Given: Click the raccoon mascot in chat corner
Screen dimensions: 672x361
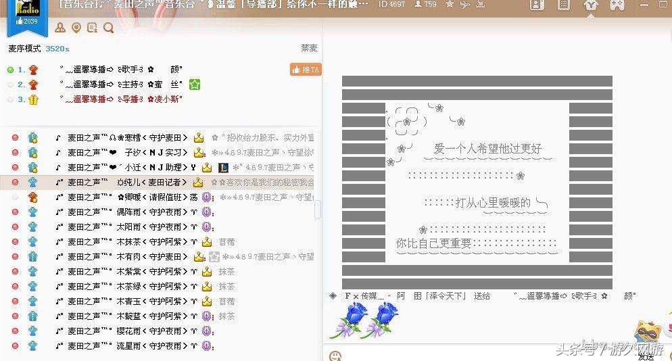Looking at the screenshot, I should (647, 333).
